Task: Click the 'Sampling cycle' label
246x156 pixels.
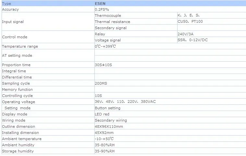Action: (x=16, y=83)
